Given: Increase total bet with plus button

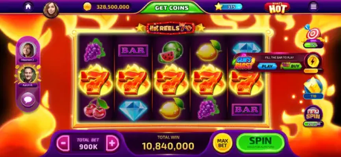Looking at the screenshot, I should click(113, 143).
